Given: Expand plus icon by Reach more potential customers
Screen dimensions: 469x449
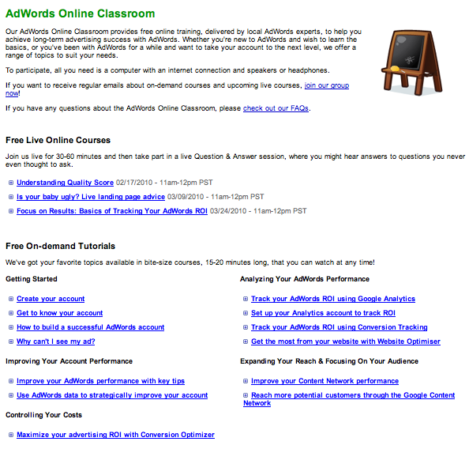Looking at the screenshot, I should point(246,395).
